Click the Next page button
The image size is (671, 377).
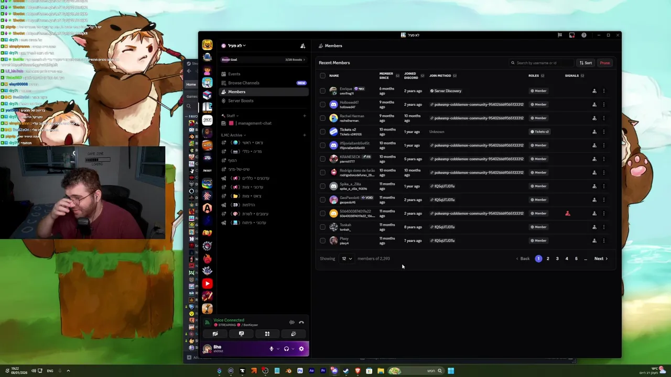tap(601, 259)
